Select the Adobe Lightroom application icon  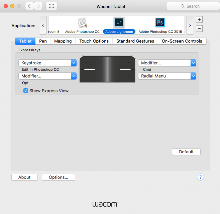click(x=119, y=22)
